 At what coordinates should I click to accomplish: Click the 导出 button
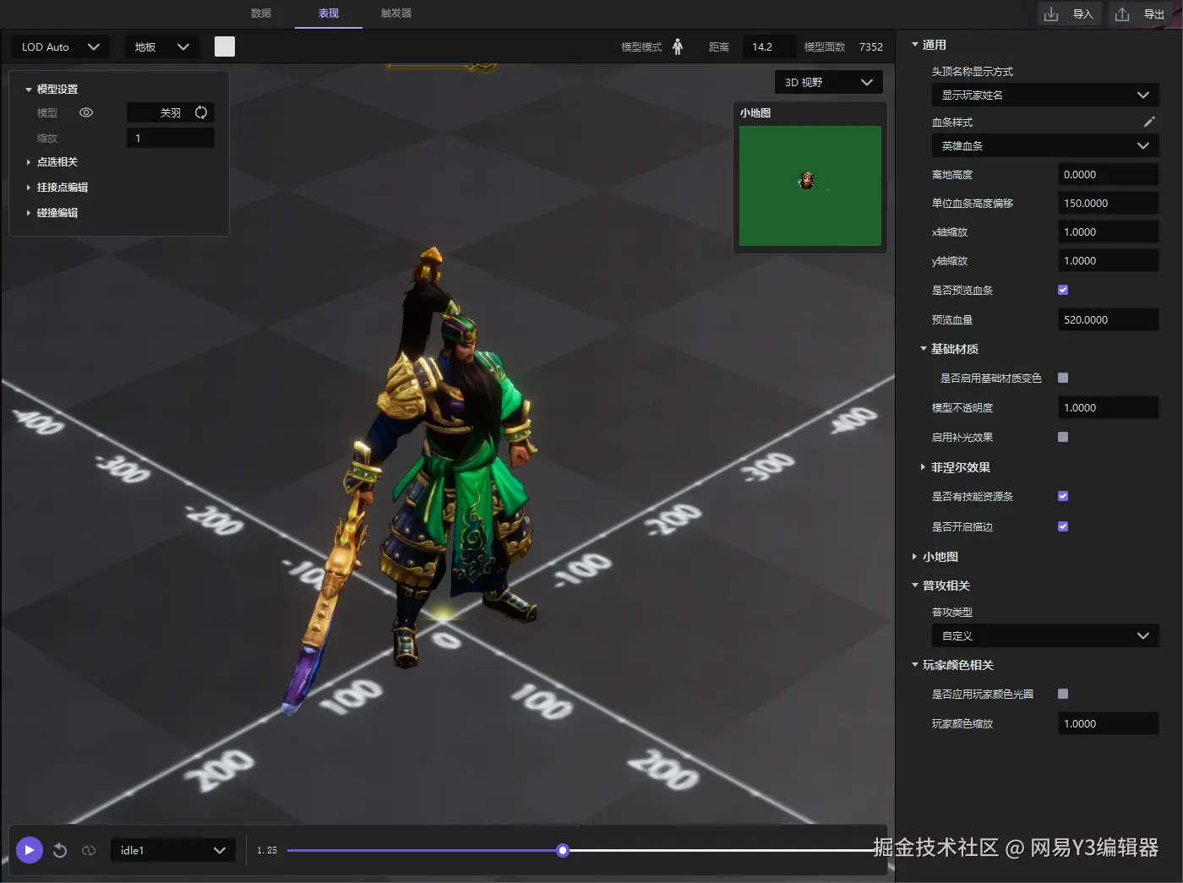1142,14
